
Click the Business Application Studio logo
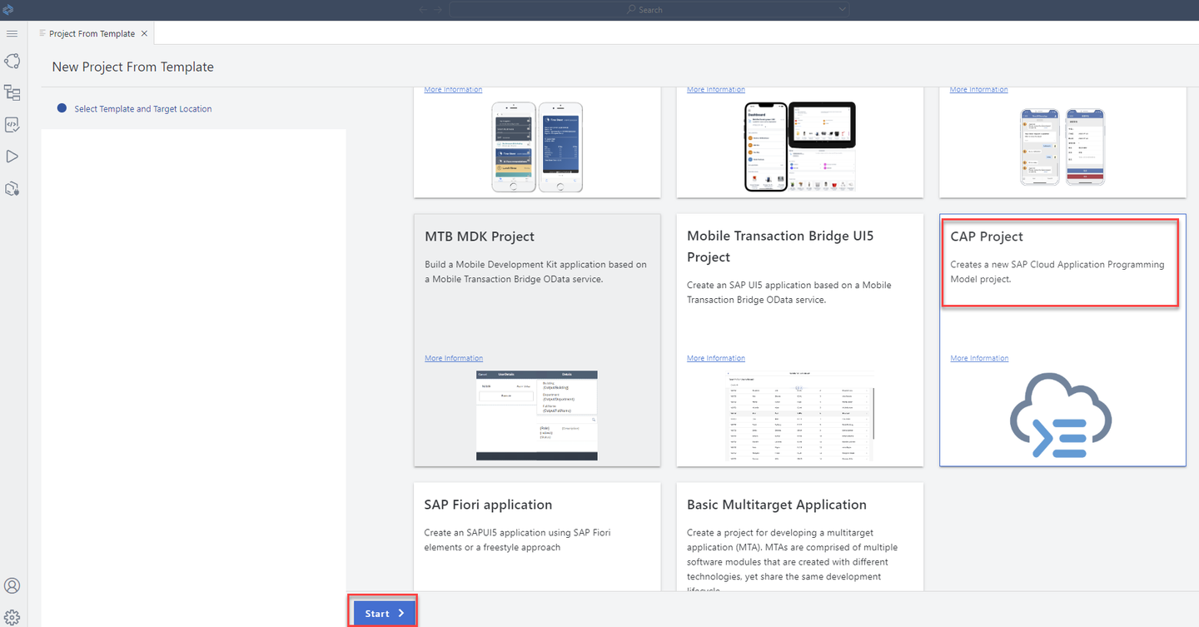8,9
